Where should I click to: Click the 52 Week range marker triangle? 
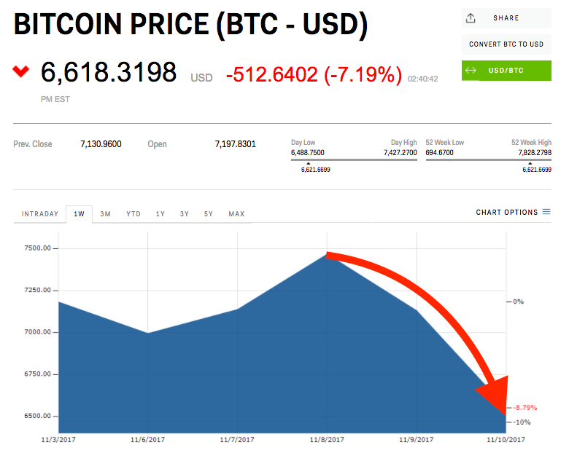point(530,163)
